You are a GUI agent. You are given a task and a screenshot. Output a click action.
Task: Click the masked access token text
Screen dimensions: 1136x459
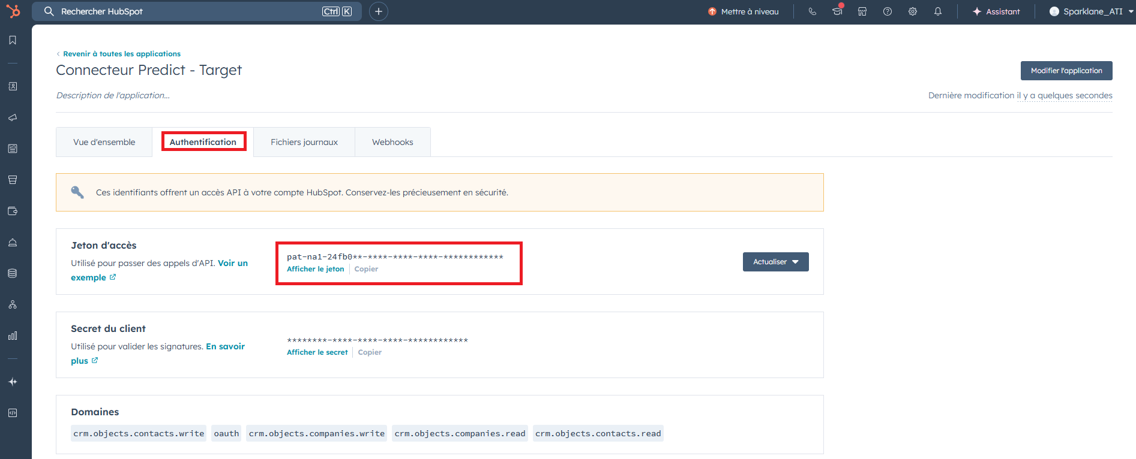tap(395, 257)
